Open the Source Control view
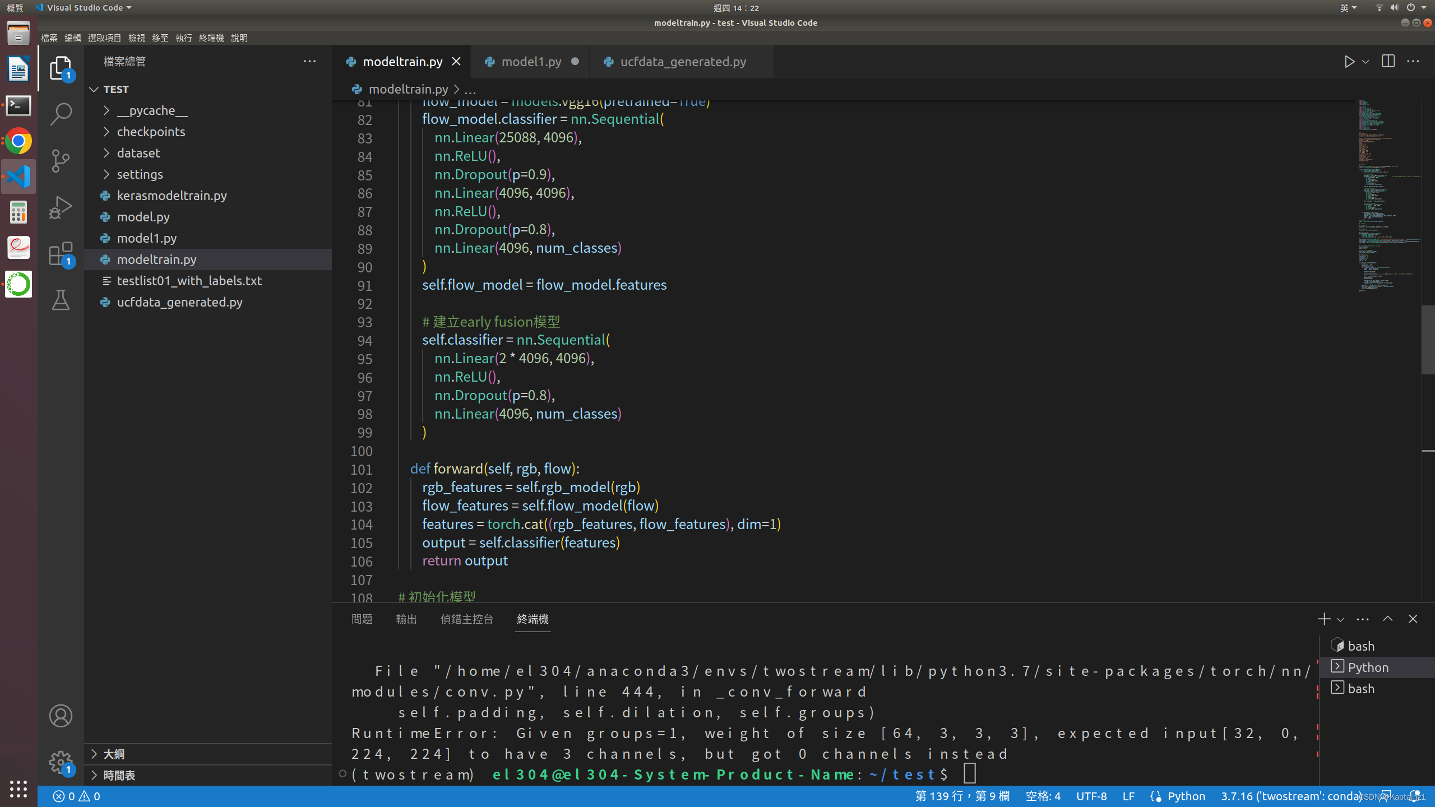 point(61,161)
